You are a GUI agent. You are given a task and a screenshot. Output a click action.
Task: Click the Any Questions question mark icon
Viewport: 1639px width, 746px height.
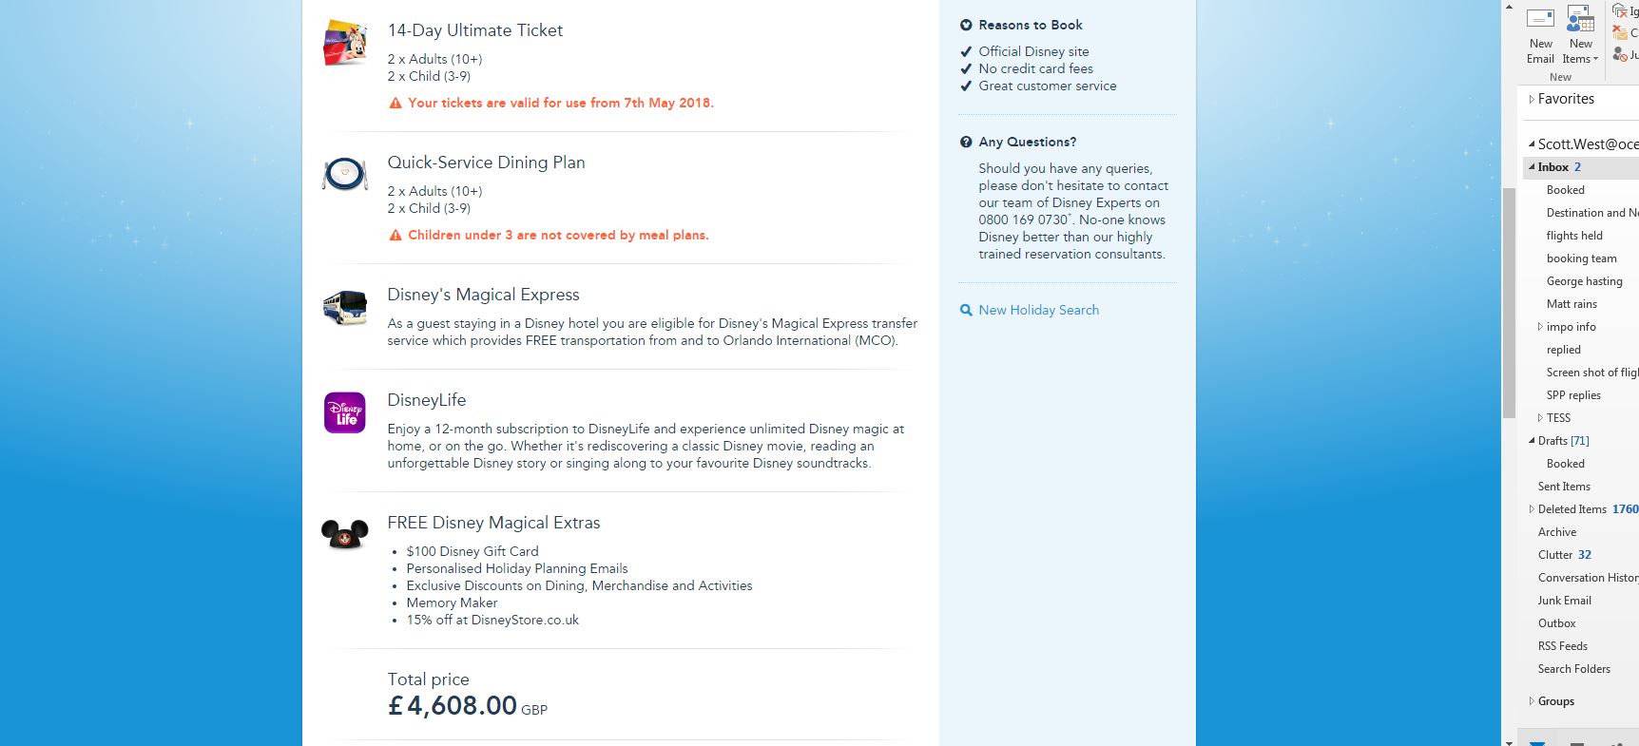966,142
